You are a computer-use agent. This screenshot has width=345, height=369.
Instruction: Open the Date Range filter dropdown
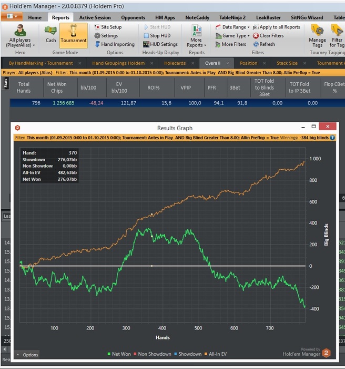[232, 27]
